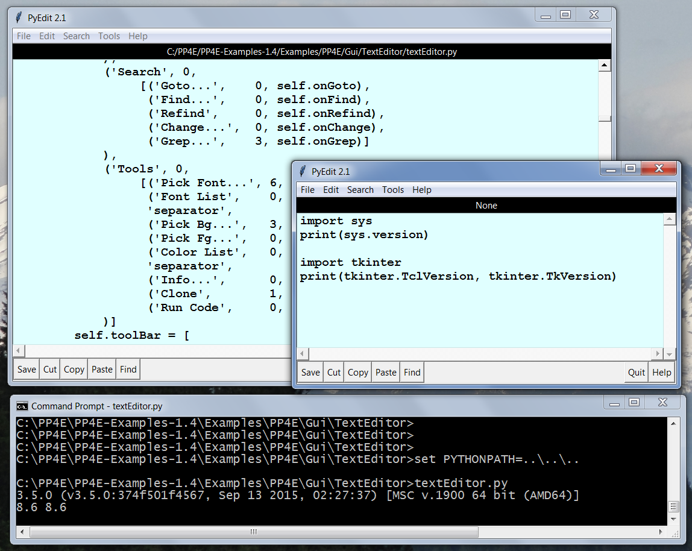This screenshot has height=551, width=692.
Task: Open the Help menu in the front PyEdit window
Action: (422, 190)
